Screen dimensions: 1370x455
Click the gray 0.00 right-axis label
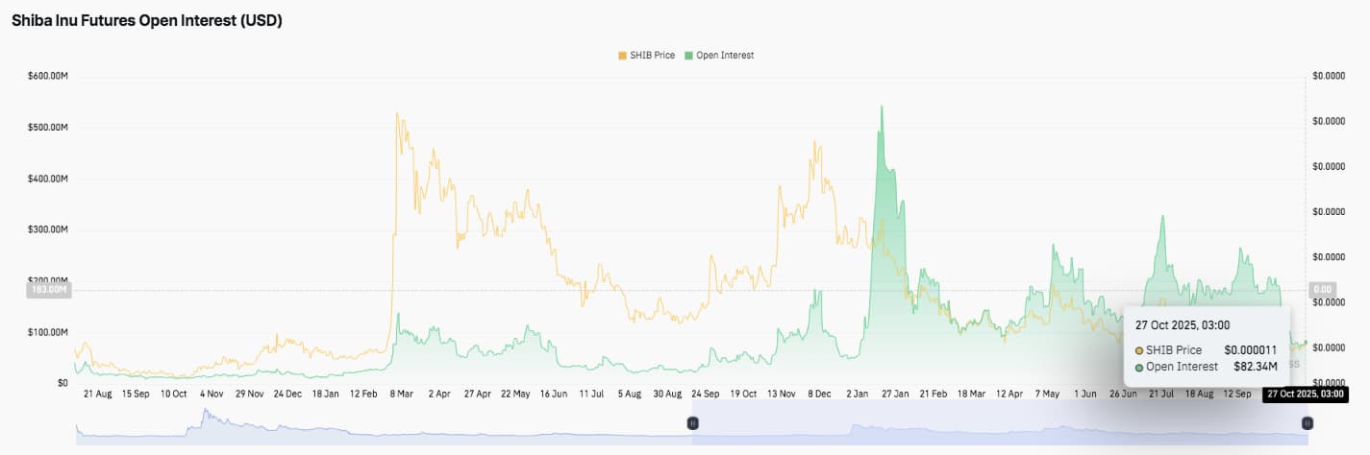click(x=1323, y=289)
